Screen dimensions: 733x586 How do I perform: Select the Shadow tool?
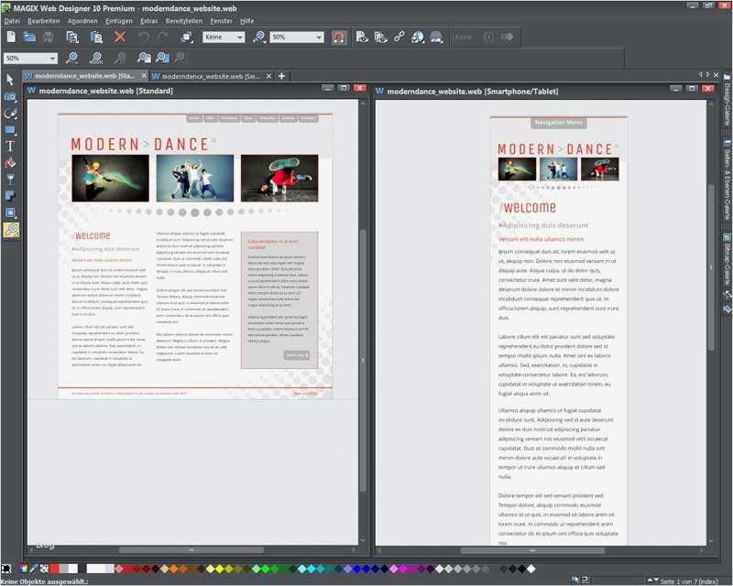click(x=10, y=196)
